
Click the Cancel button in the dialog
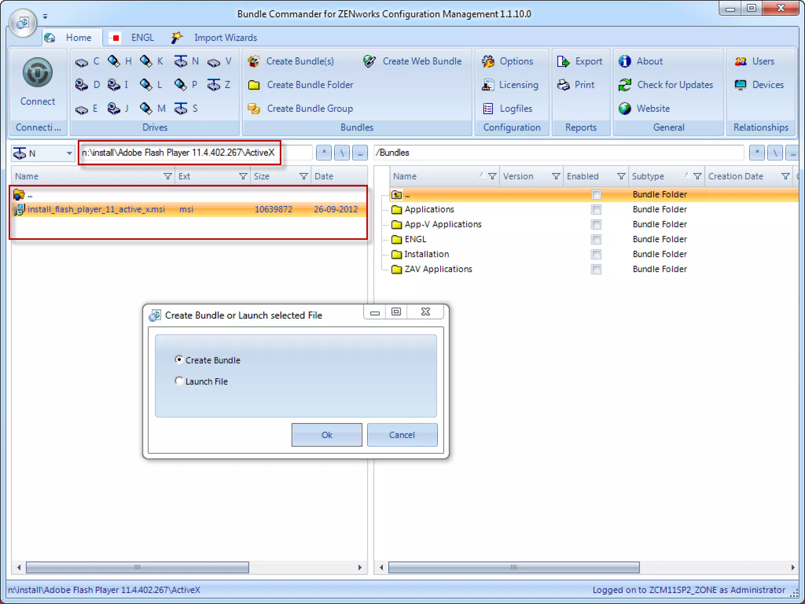point(402,435)
